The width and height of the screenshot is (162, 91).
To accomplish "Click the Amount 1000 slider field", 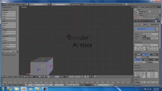I will click(x=146, y=45).
